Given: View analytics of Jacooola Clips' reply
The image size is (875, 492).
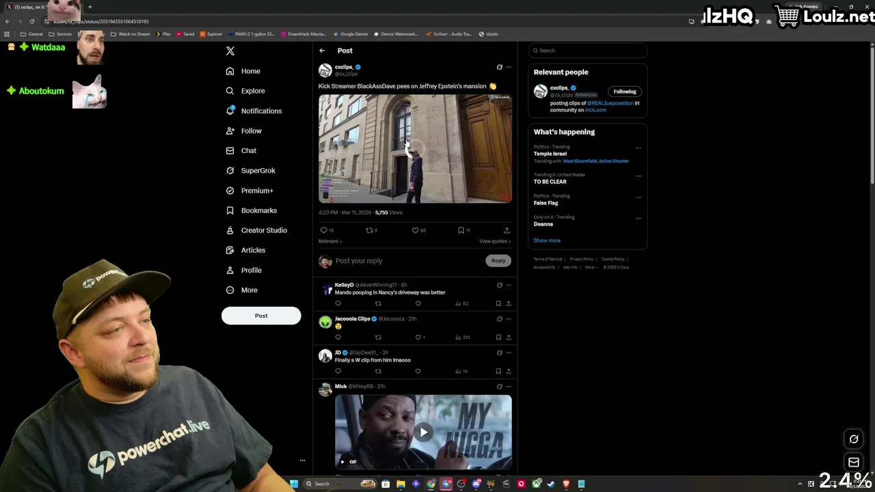Looking at the screenshot, I should click(x=463, y=337).
